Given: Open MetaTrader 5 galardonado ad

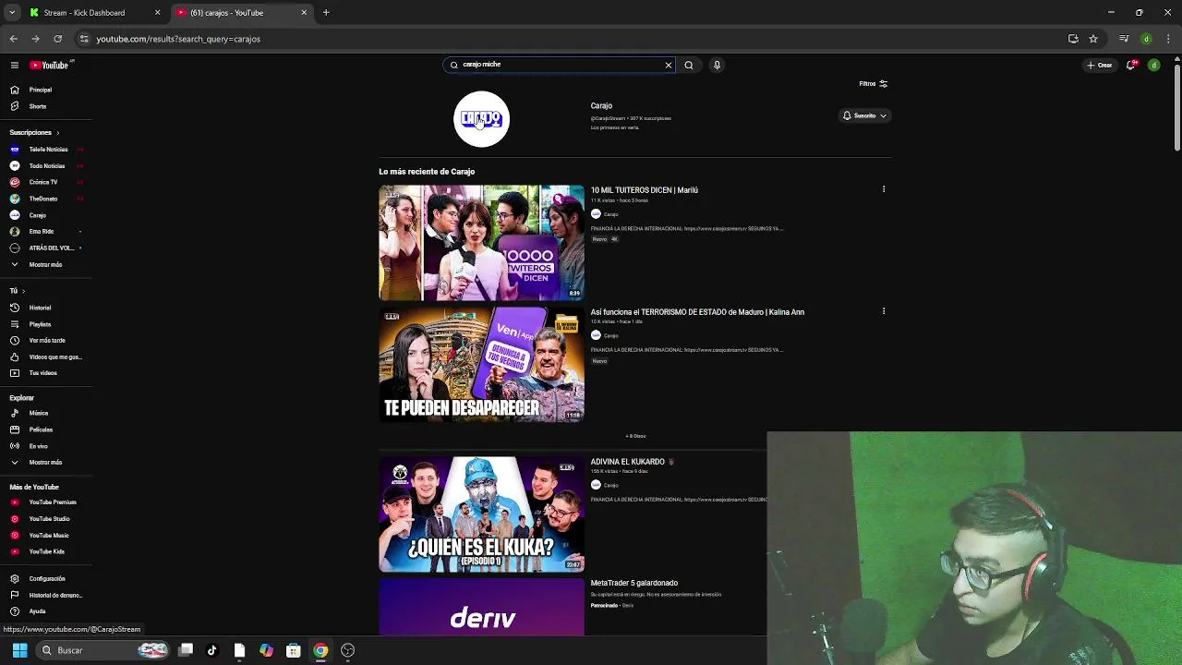Looking at the screenshot, I should tap(634, 583).
